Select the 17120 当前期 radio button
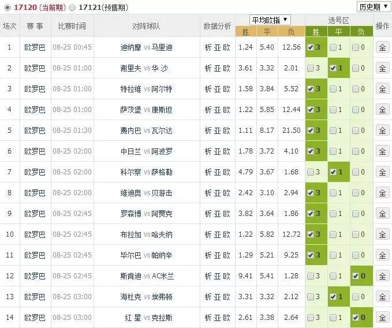The width and height of the screenshot is (392, 328). 6,8
